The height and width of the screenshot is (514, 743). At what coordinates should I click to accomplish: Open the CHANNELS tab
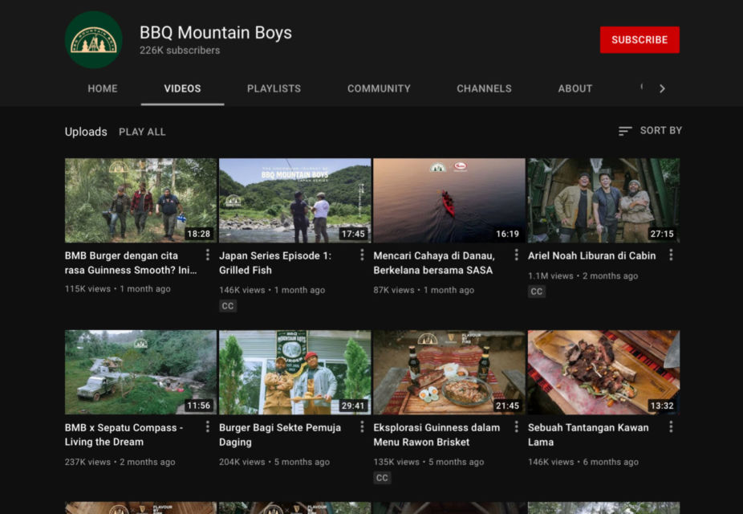(485, 88)
